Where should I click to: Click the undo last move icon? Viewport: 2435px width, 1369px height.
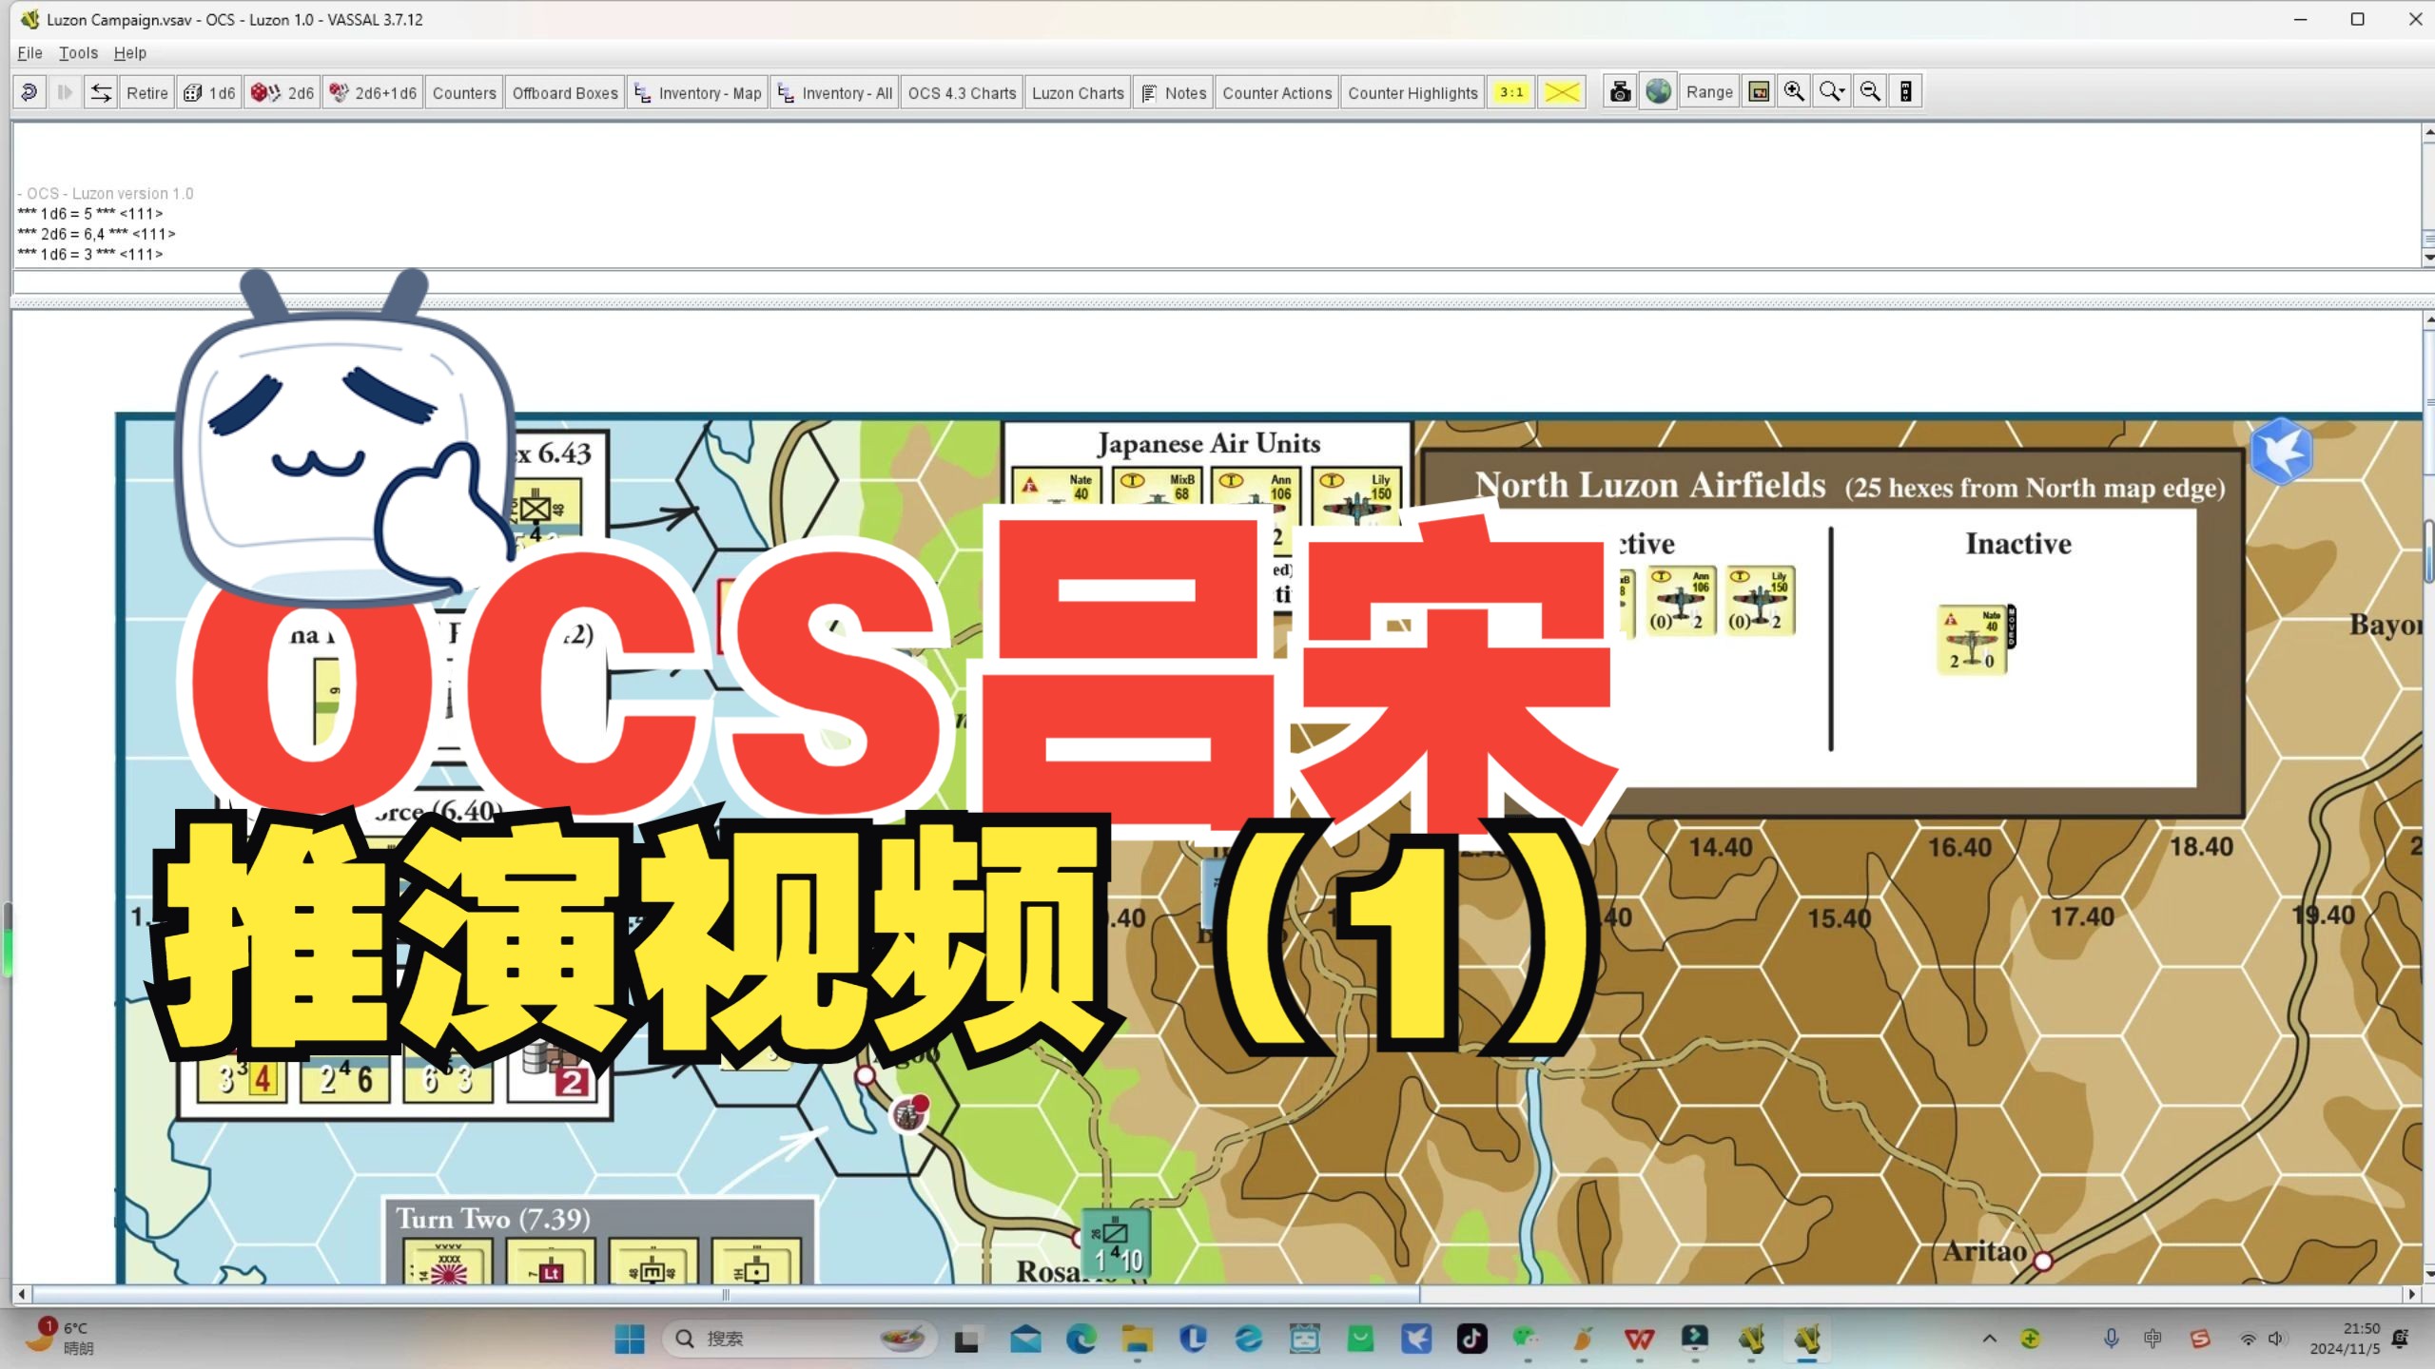pos(29,92)
